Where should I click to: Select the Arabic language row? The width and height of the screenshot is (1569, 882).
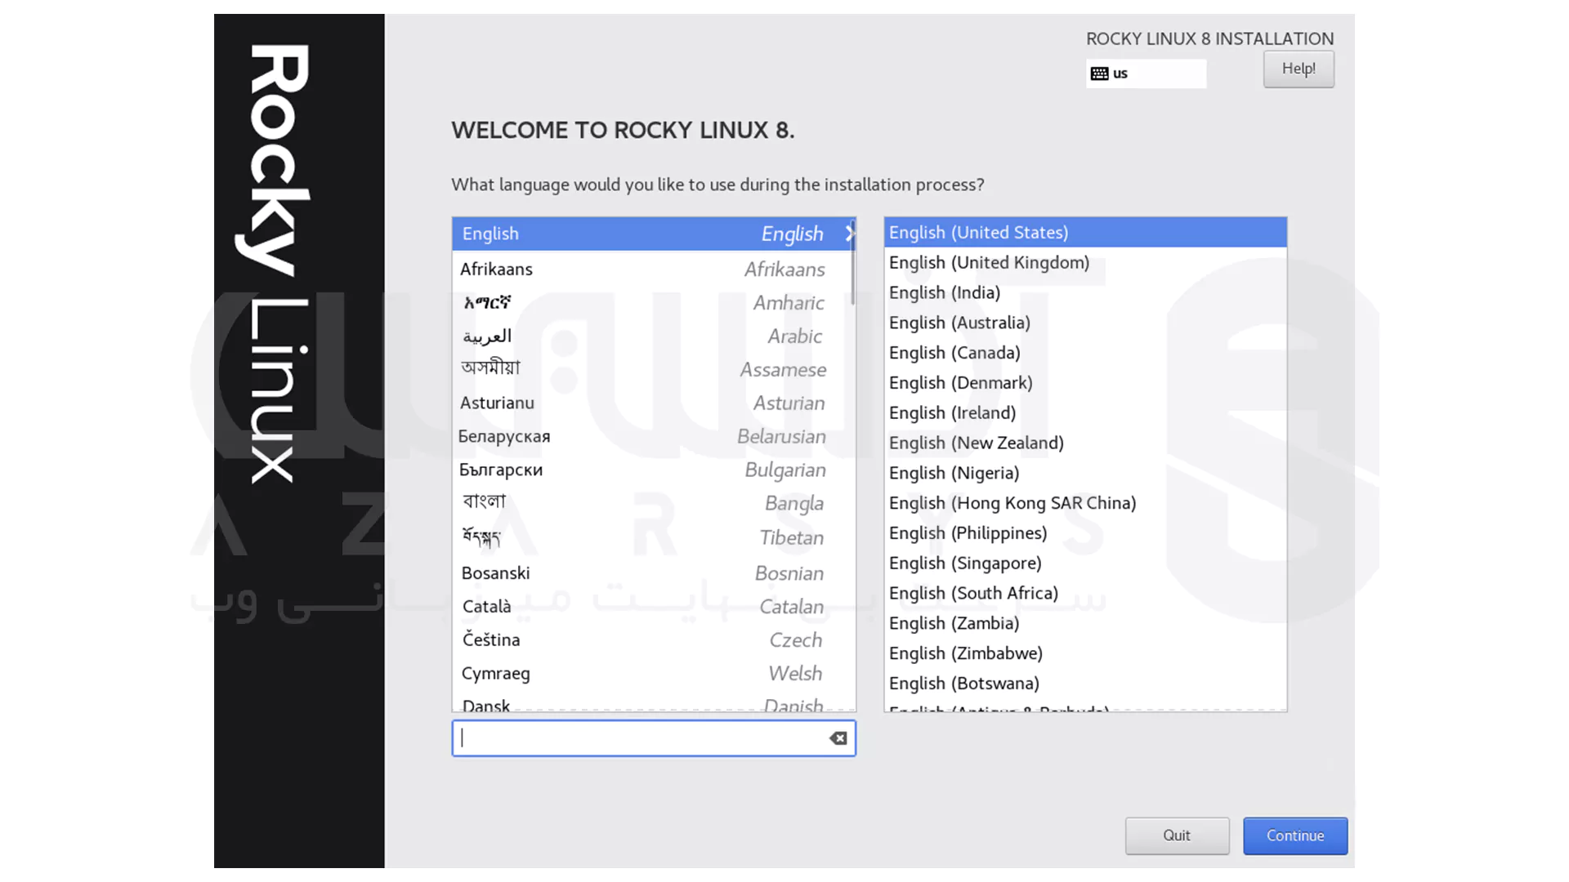652,336
